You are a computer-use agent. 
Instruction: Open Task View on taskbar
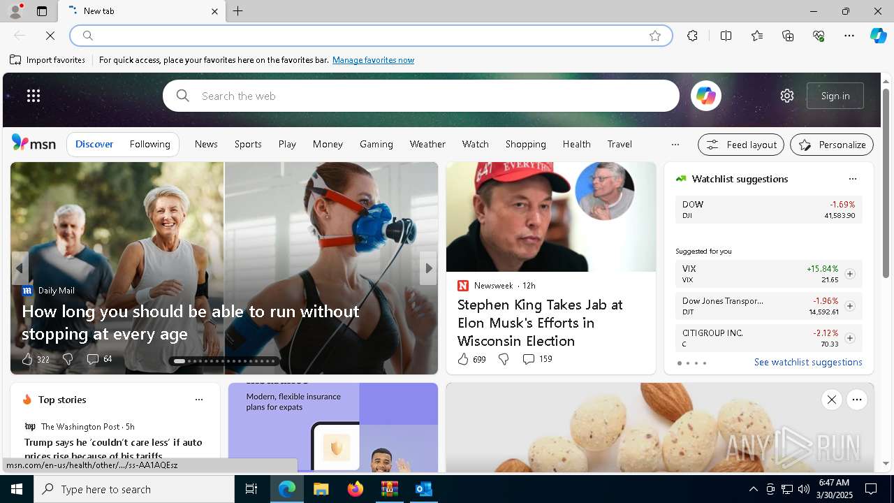(x=251, y=489)
